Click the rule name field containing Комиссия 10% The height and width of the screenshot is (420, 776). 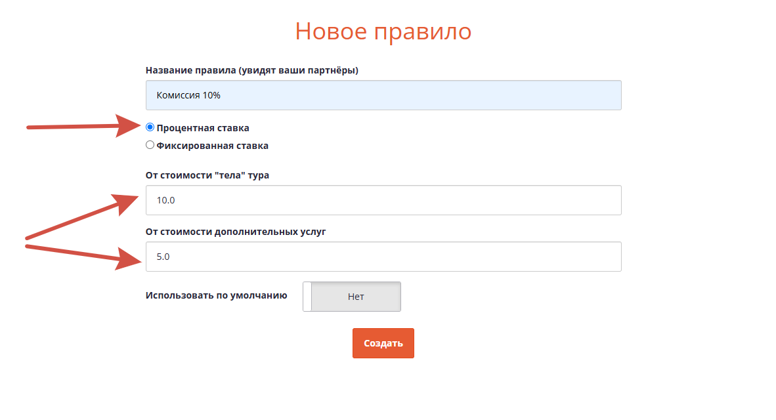click(383, 95)
